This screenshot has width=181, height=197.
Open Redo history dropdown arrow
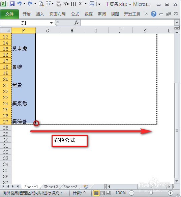point(35,4)
